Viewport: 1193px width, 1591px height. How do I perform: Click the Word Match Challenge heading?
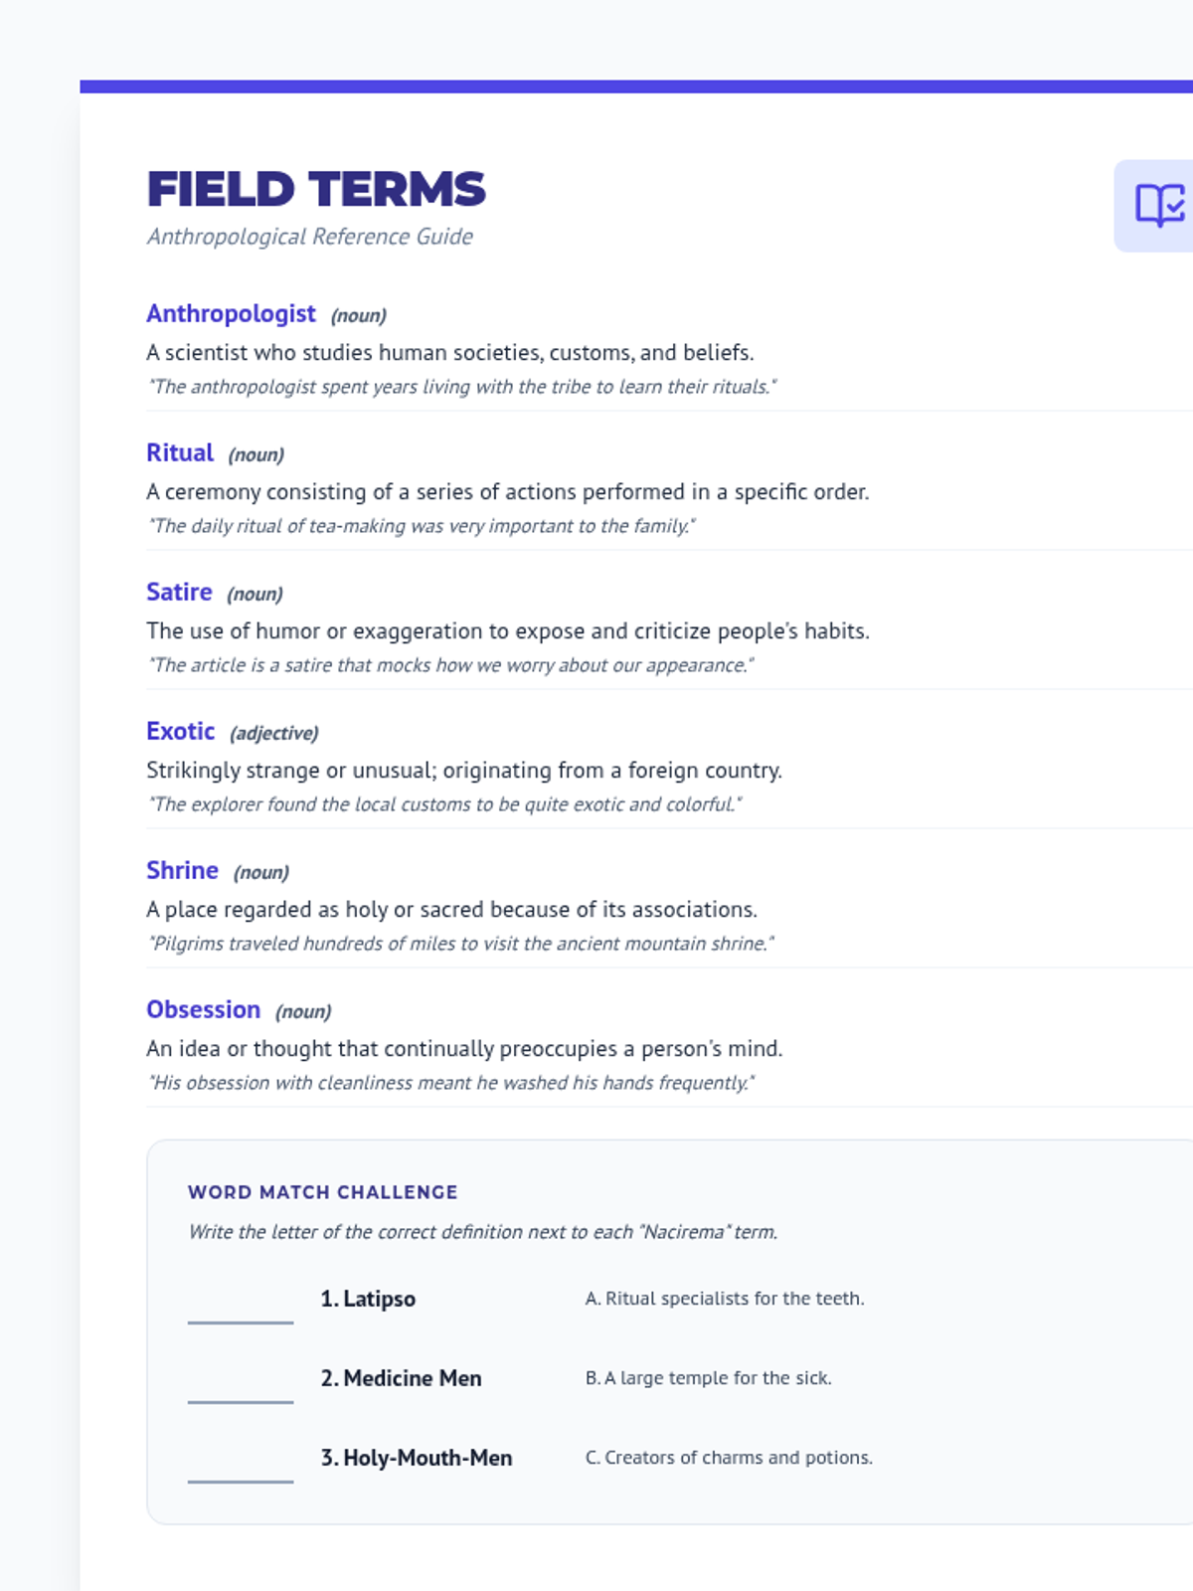point(323,1192)
